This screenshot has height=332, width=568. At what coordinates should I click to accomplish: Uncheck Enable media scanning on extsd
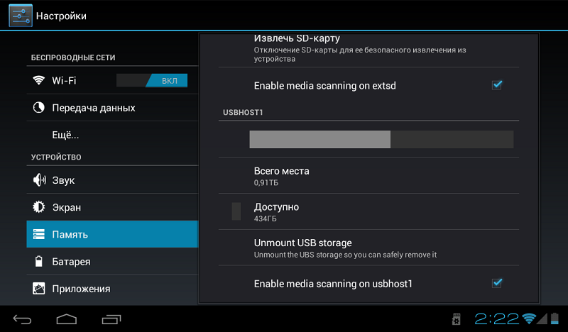[497, 85]
